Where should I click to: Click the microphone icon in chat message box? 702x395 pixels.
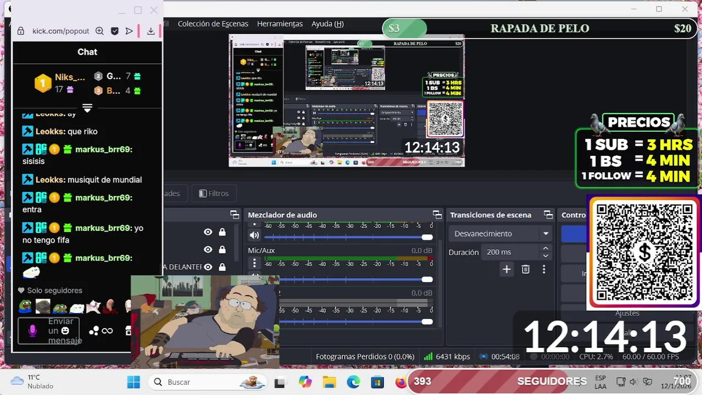tap(32, 331)
